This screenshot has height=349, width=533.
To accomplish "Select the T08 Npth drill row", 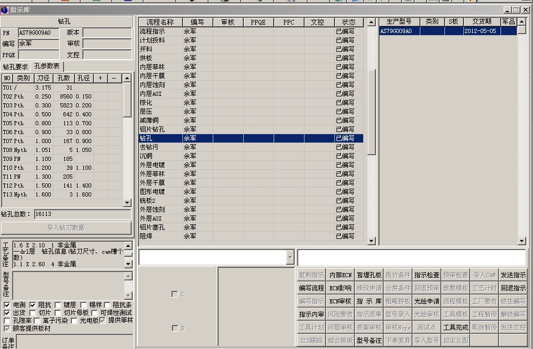I will (x=62, y=150).
